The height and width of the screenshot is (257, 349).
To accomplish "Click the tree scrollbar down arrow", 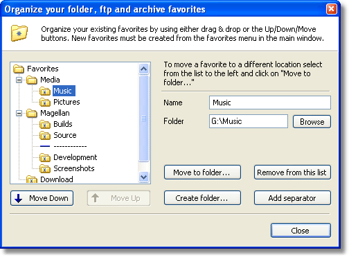I will click(x=144, y=177).
